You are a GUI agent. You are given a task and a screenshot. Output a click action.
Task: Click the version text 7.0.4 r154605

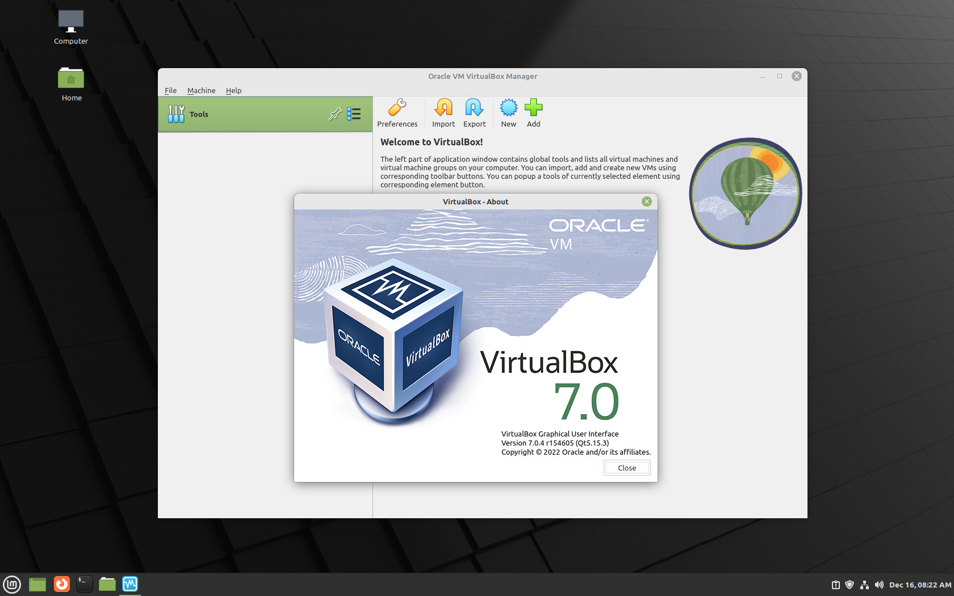click(555, 443)
